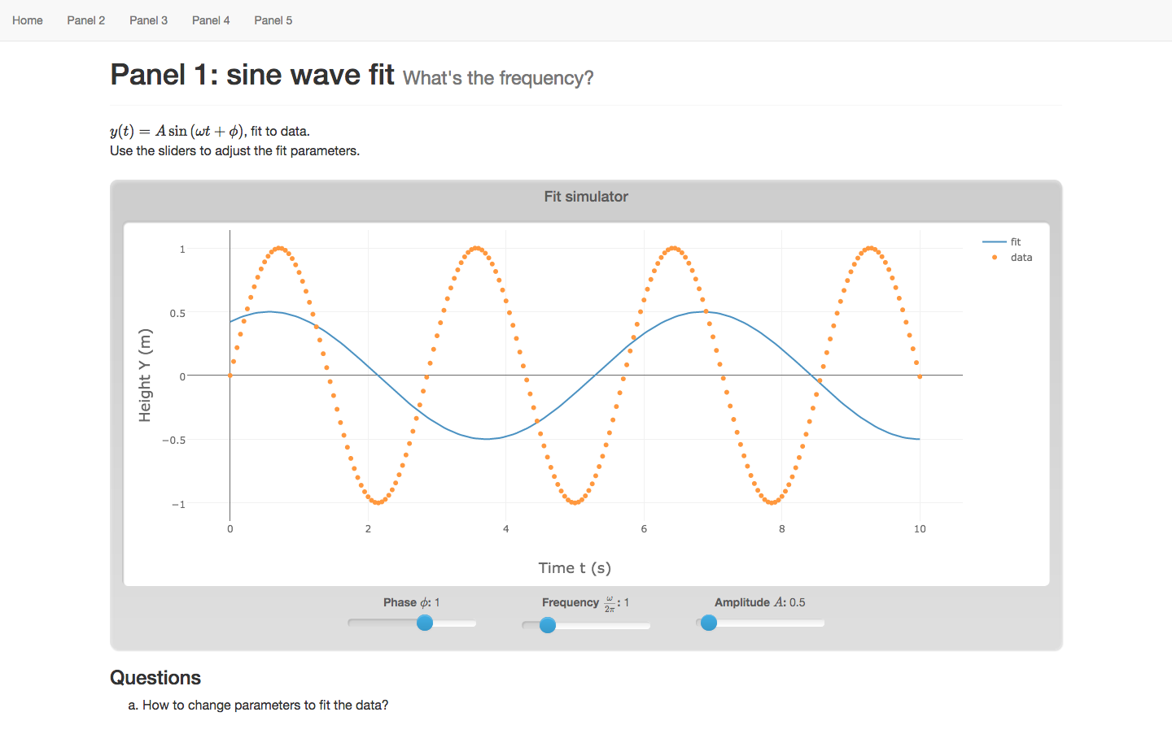Click the Phase slider label text

[411, 602]
